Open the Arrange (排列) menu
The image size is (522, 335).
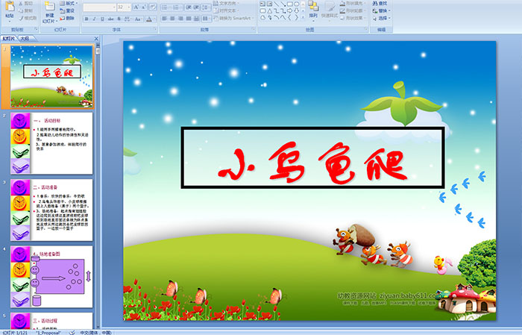point(313,10)
